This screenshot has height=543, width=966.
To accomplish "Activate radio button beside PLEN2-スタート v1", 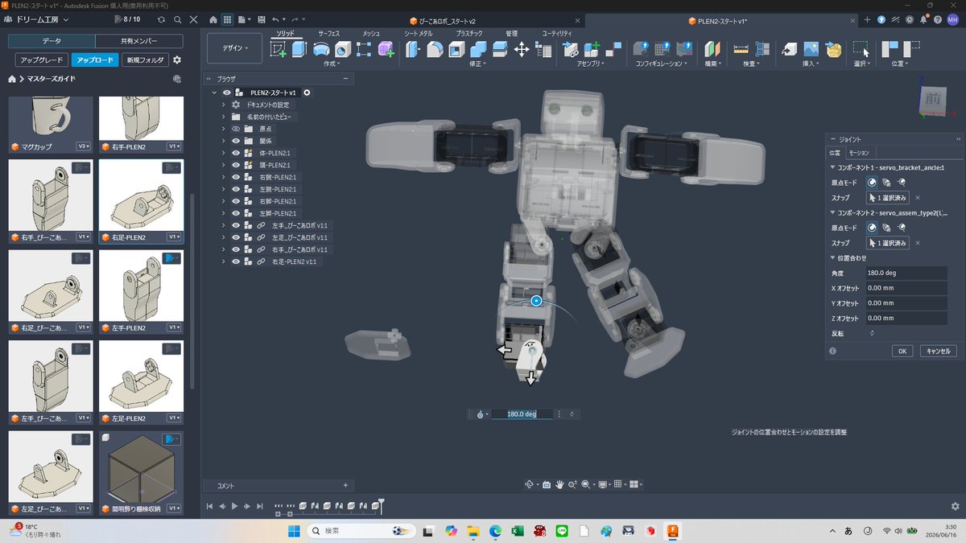I will click(307, 93).
